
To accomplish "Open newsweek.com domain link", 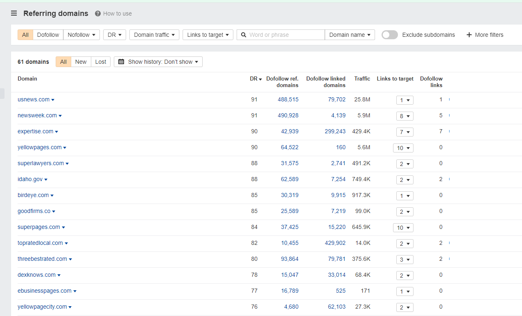I will (37, 115).
